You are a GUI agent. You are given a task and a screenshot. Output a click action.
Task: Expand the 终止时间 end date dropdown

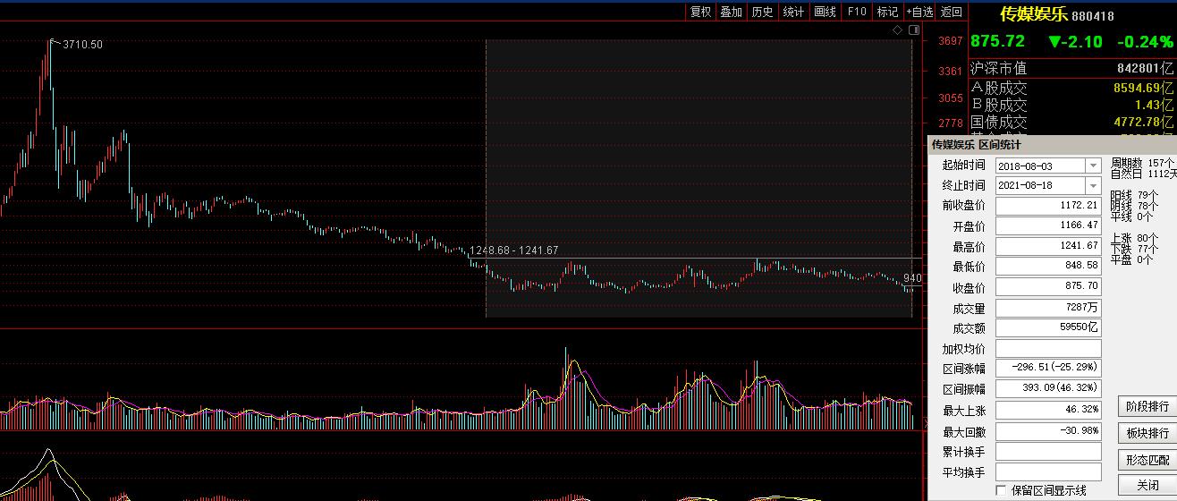(1093, 186)
